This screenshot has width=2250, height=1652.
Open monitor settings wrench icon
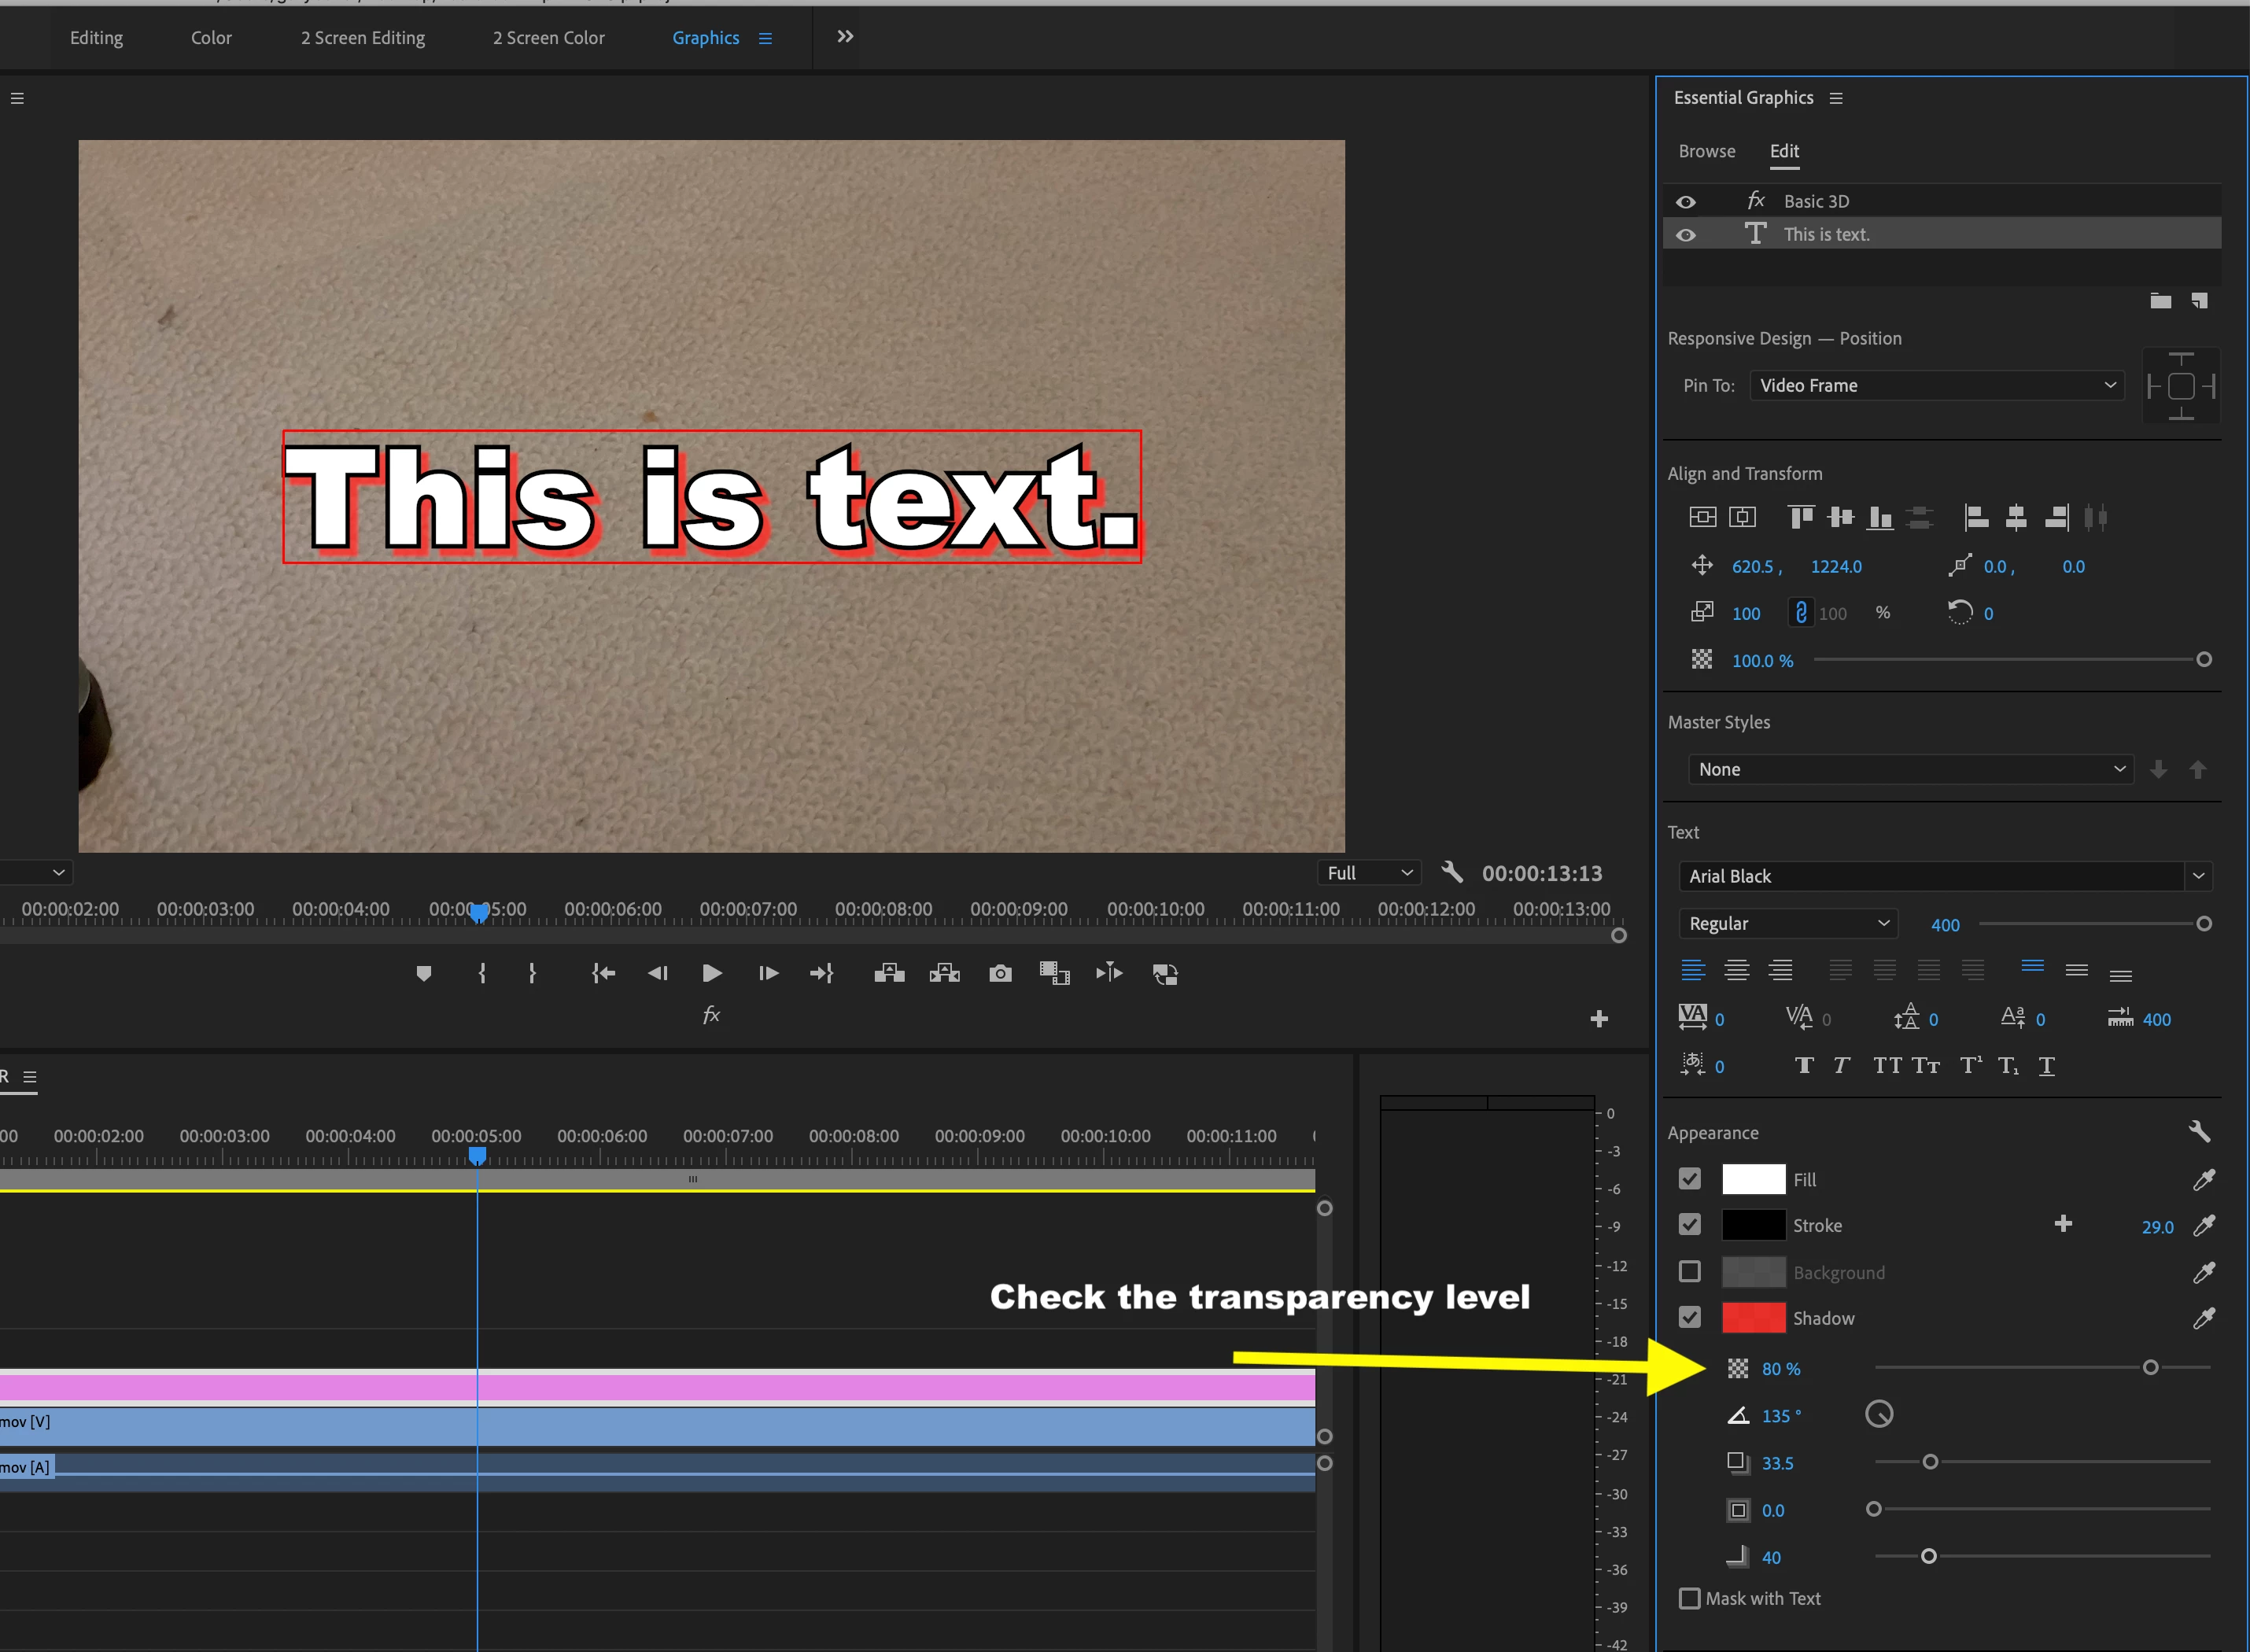pos(1452,872)
